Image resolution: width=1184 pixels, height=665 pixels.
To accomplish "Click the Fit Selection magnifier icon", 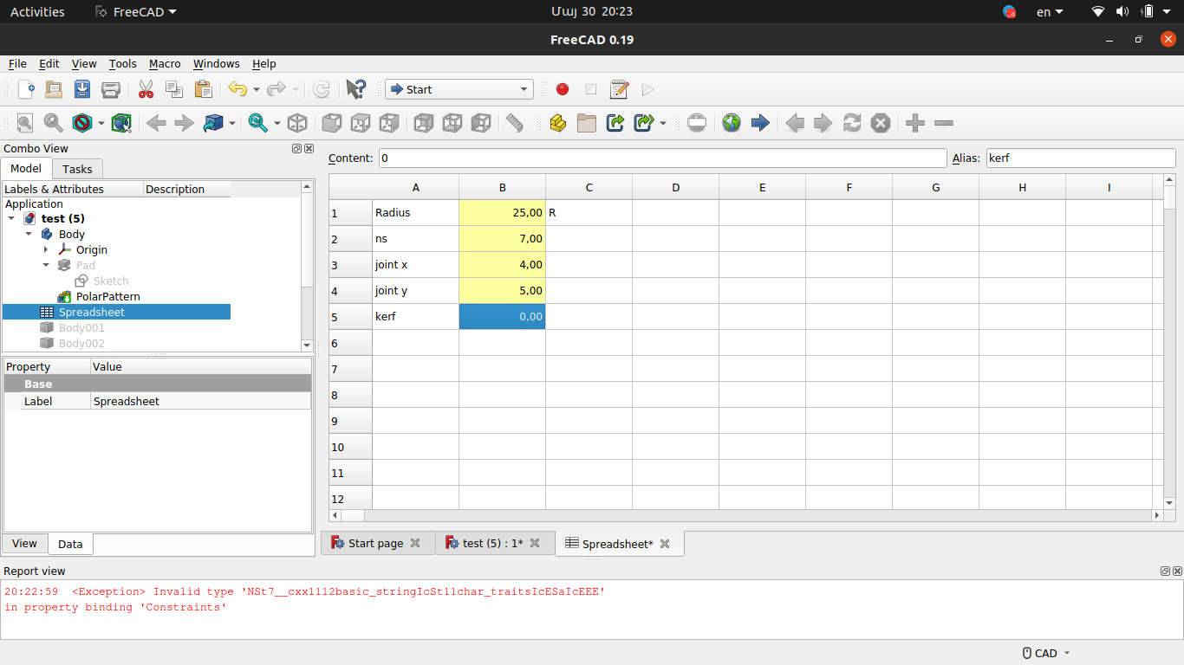I will coord(54,123).
